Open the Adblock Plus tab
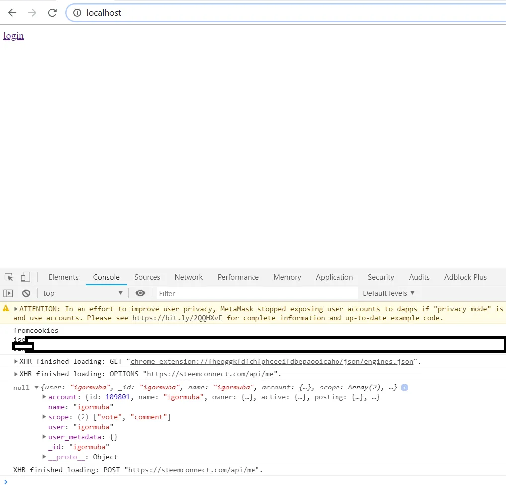This screenshot has height=485, width=506. pos(465,277)
